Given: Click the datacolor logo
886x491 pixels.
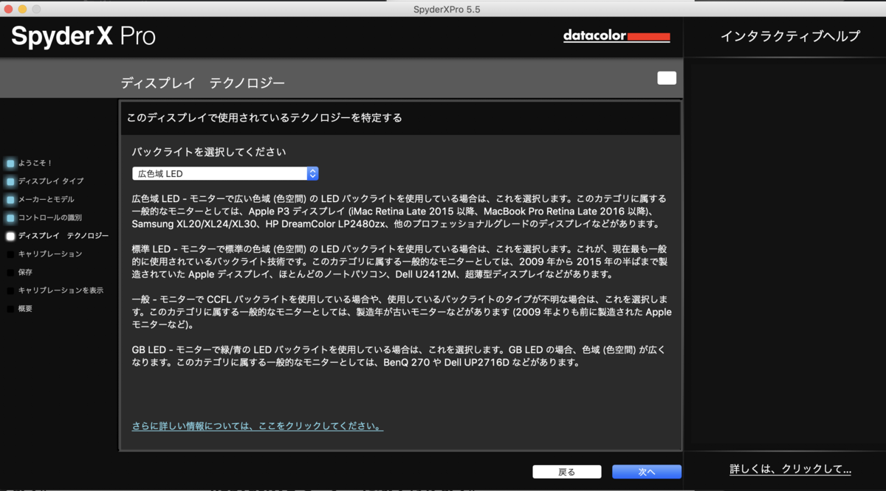Looking at the screenshot, I should [x=617, y=35].
